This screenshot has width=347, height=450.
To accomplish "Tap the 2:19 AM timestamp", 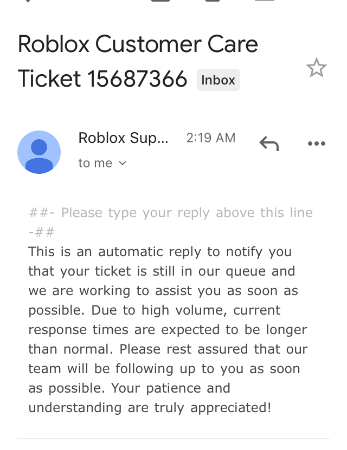I will 211,138.
